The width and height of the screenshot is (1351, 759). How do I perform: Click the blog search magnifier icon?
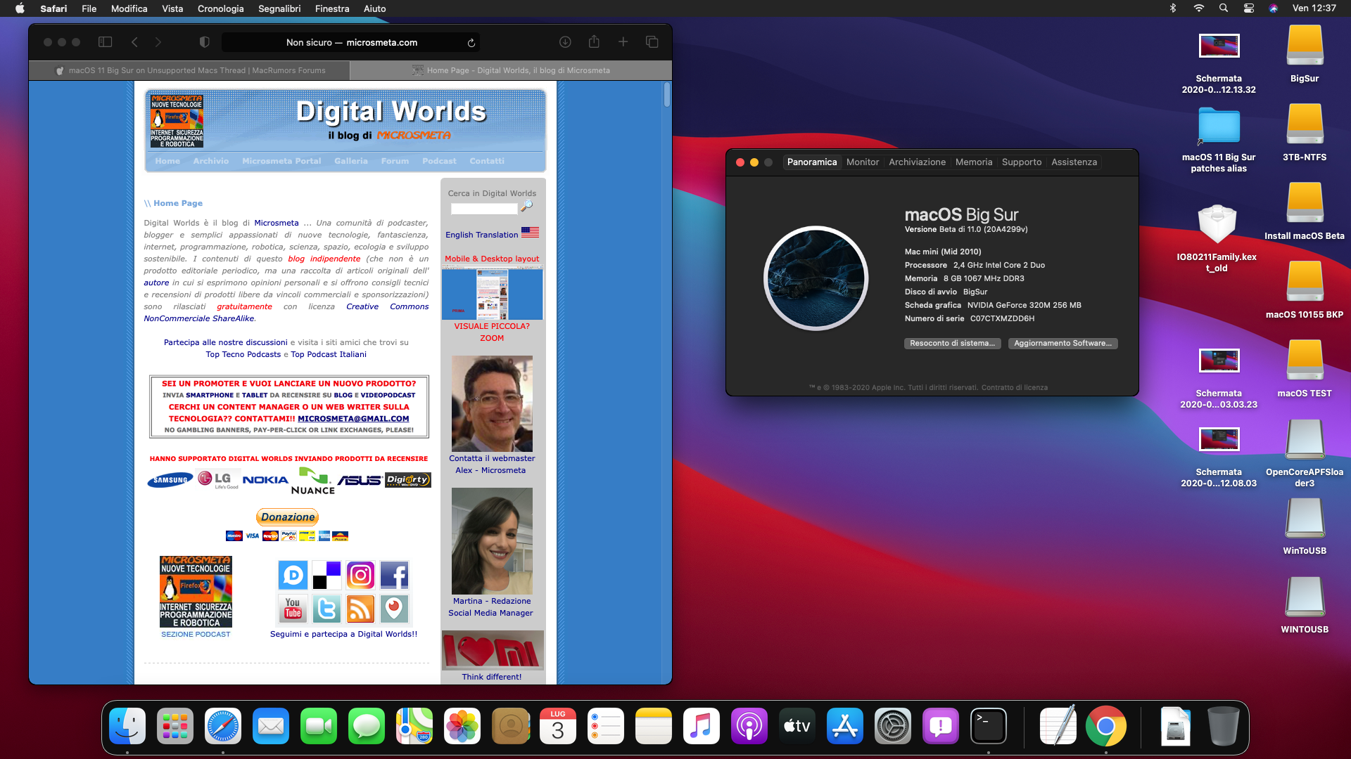tap(527, 207)
